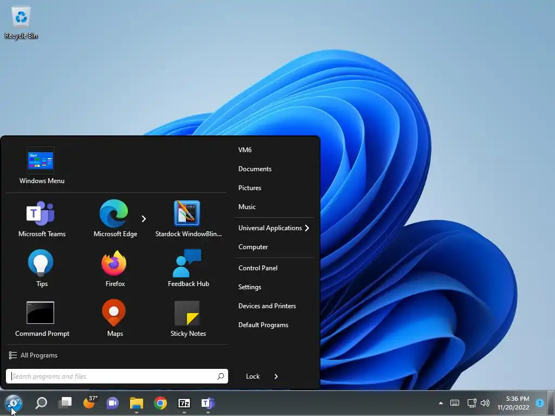Image resolution: width=555 pixels, height=416 pixels.
Task: Open VM6 user folder
Action: 245,150
